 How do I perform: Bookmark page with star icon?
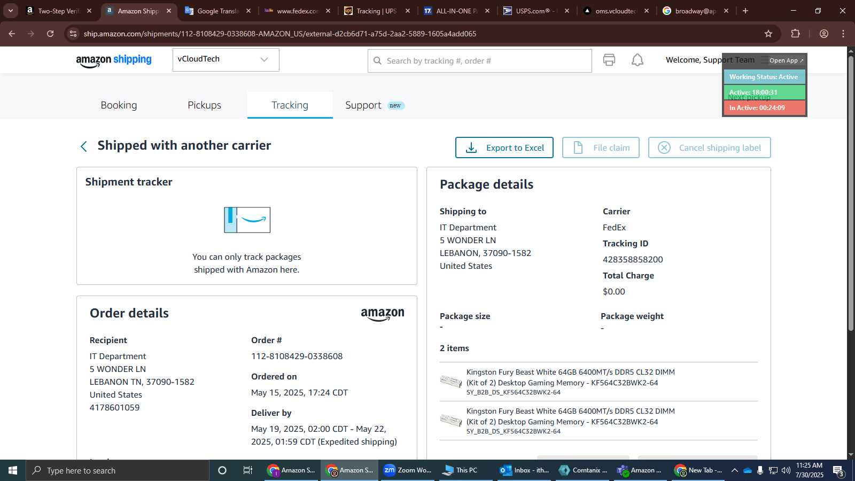[x=768, y=34]
